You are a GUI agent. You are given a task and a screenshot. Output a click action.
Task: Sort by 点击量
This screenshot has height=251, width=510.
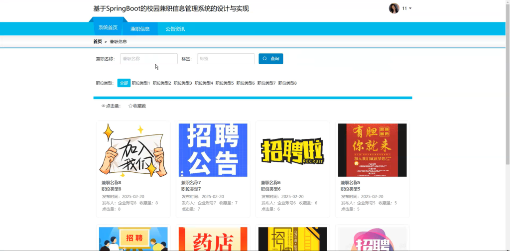tap(111, 106)
